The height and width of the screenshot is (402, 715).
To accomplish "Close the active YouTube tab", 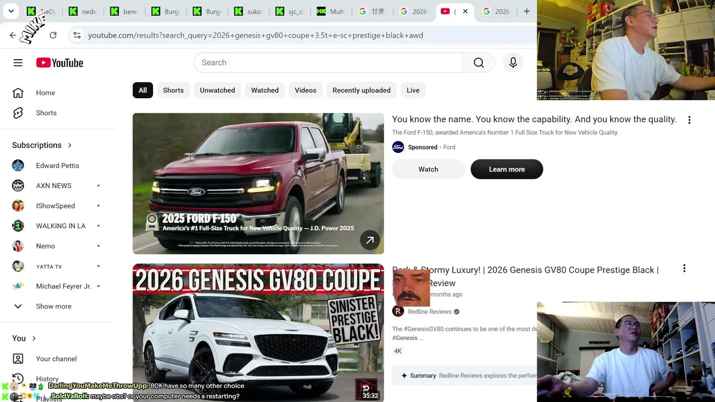I will (x=465, y=11).
